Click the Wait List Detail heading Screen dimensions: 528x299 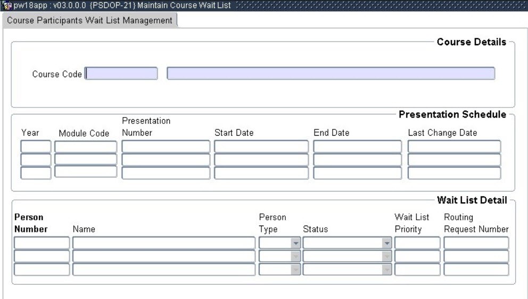[x=472, y=201]
